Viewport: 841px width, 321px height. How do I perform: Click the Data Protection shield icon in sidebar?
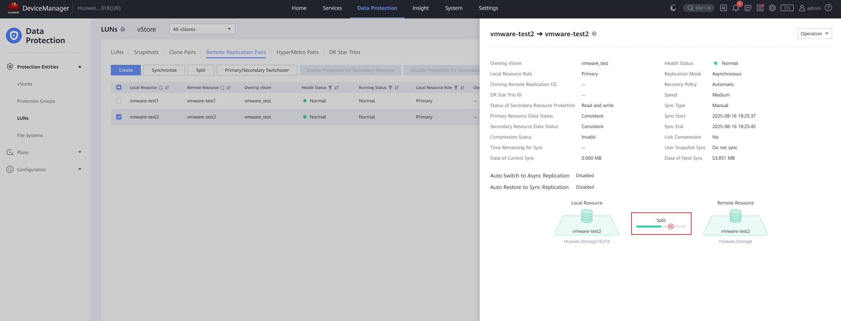tap(14, 36)
